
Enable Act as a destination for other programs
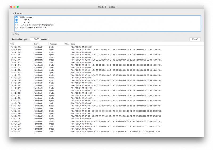17,25
